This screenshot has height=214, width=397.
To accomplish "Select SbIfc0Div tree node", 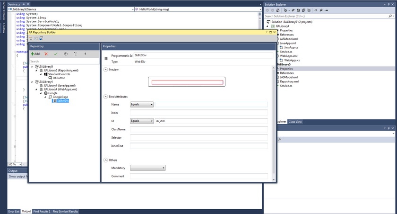I will 63,101.
